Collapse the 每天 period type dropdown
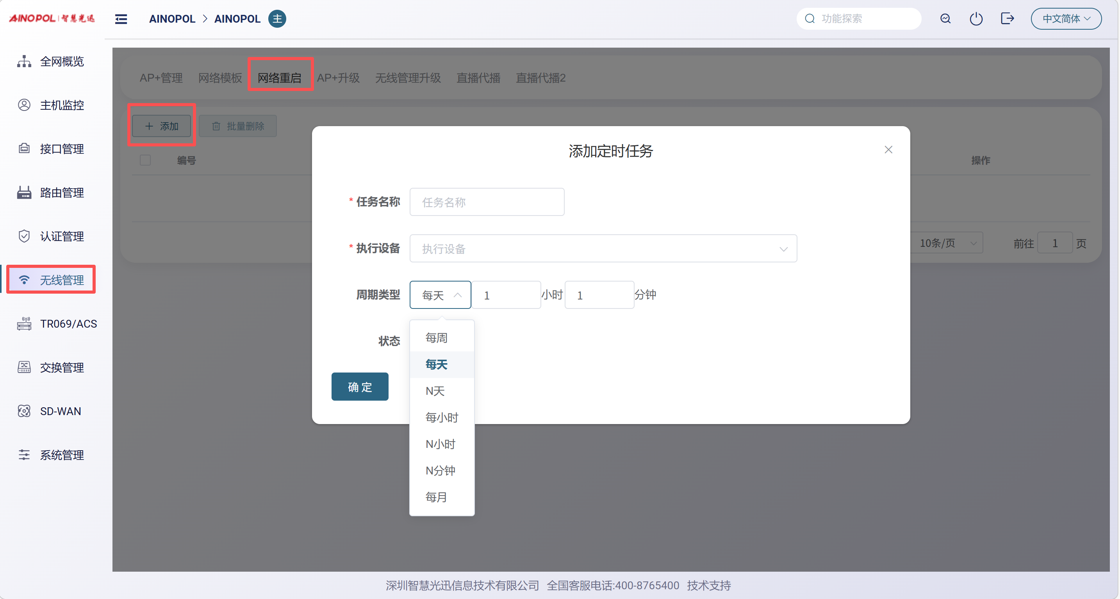The width and height of the screenshot is (1120, 599). click(x=440, y=295)
